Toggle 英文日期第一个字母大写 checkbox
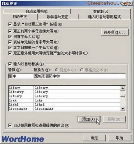Viewport: 134px width, 144px height. pos(10,48)
